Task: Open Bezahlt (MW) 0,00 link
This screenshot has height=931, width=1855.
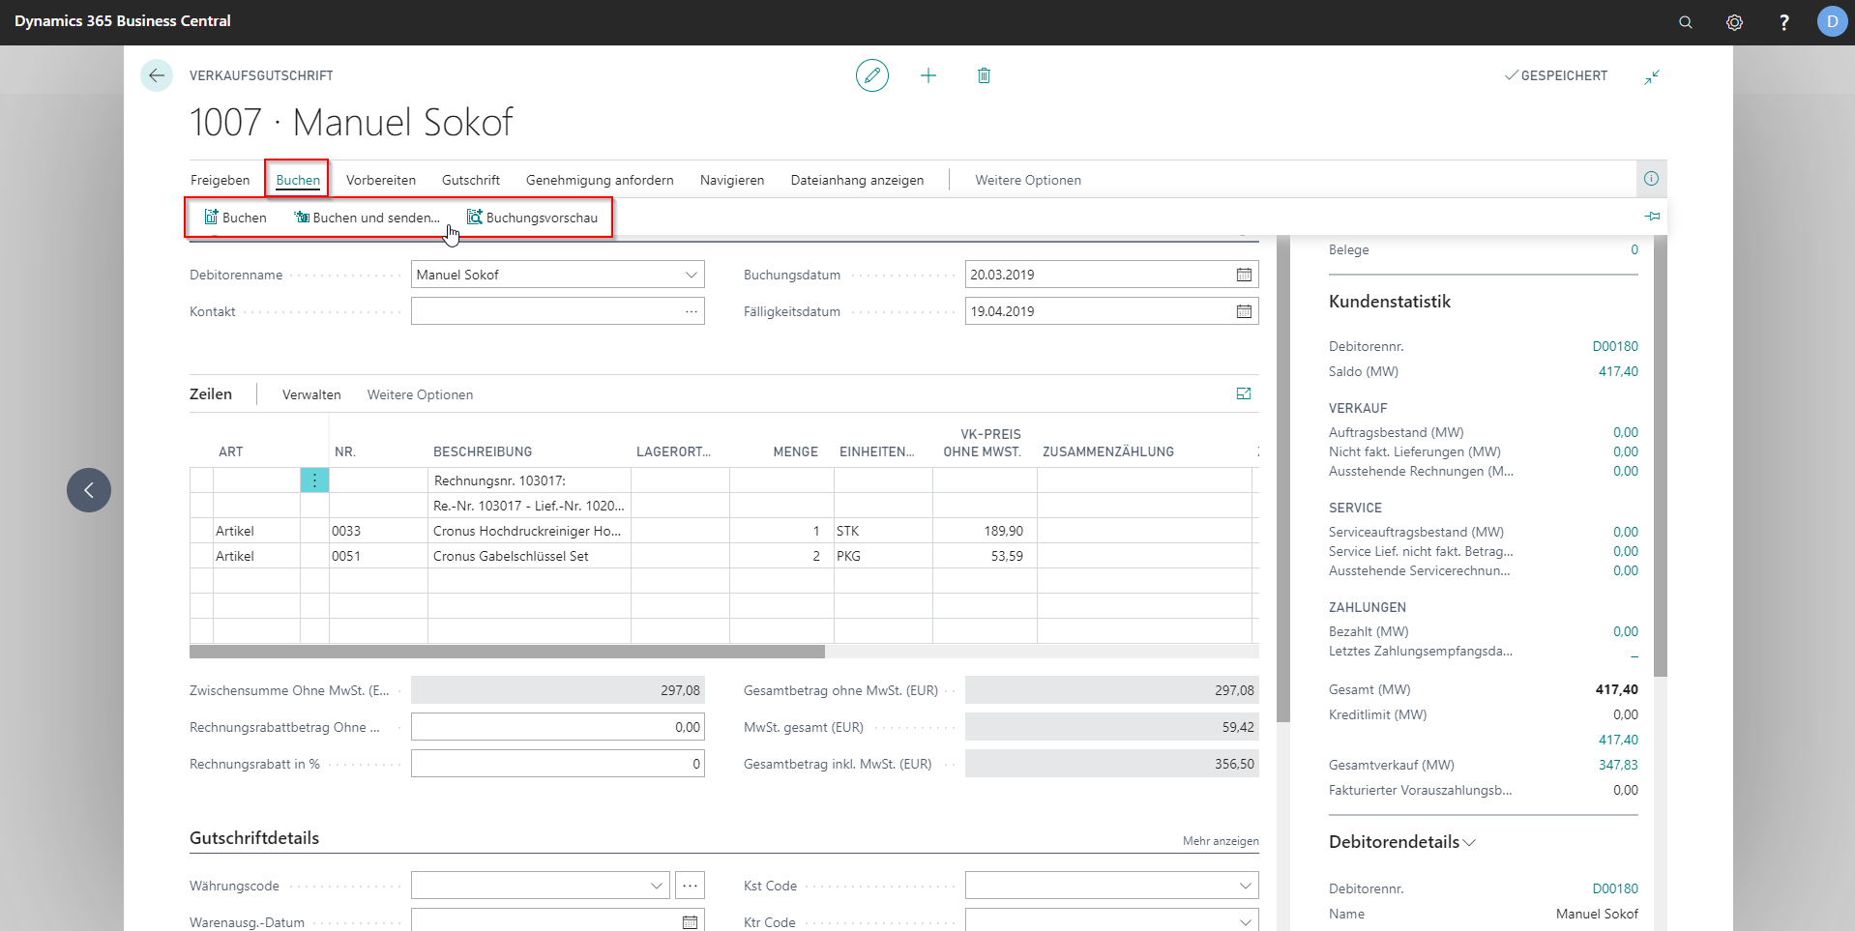Action: click(1626, 631)
